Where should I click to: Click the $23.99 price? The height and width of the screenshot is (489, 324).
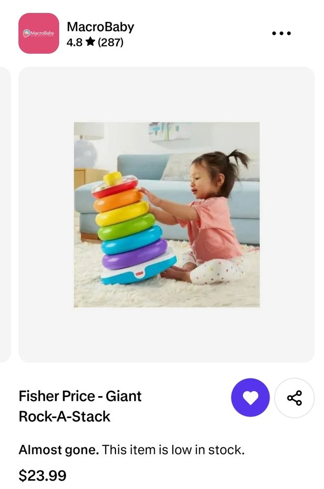click(x=43, y=476)
